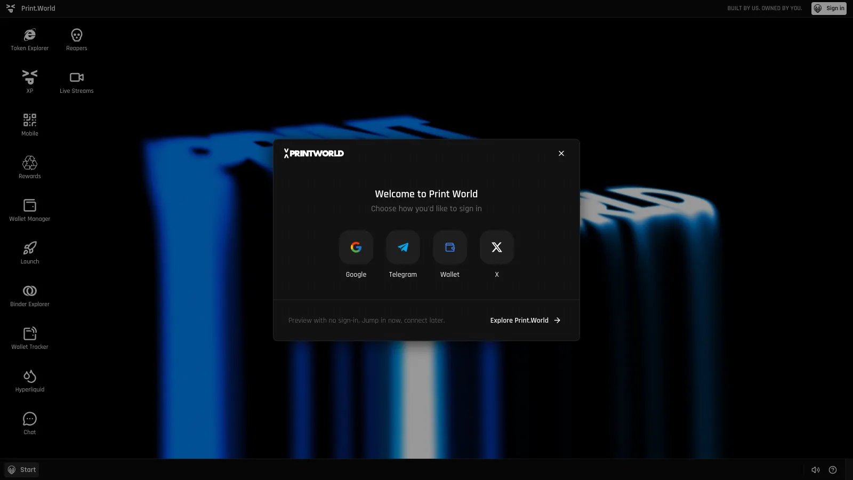This screenshot has height=480, width=853.
Task: Toggle sound with the taskbar speaker icon
Action: coord(816,470)
